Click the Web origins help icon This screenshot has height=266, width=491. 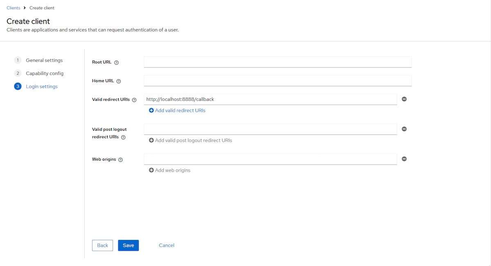click(x=121, y=160)
